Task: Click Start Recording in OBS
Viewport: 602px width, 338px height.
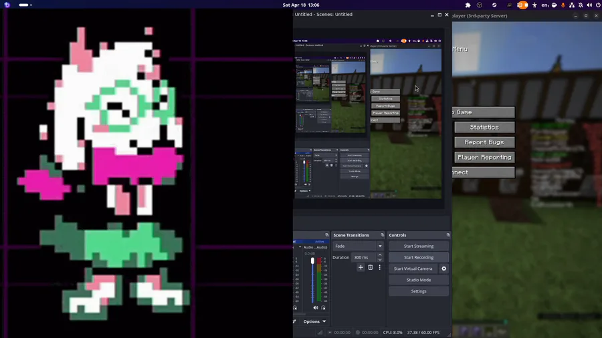Action: (419, 258)
